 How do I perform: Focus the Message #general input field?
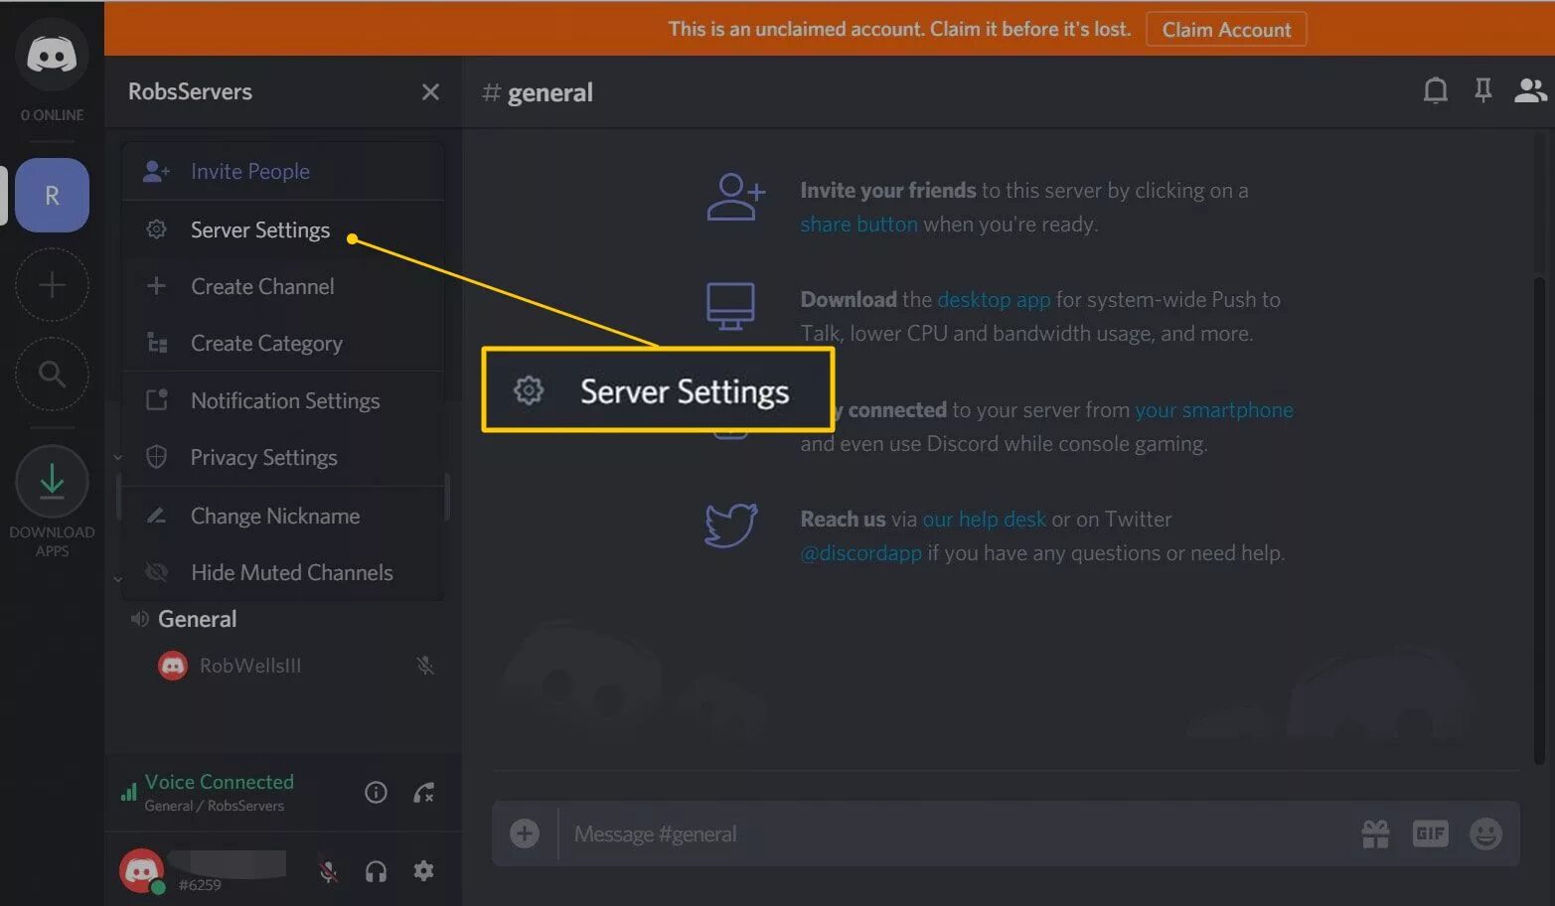(x=954, y=833)
